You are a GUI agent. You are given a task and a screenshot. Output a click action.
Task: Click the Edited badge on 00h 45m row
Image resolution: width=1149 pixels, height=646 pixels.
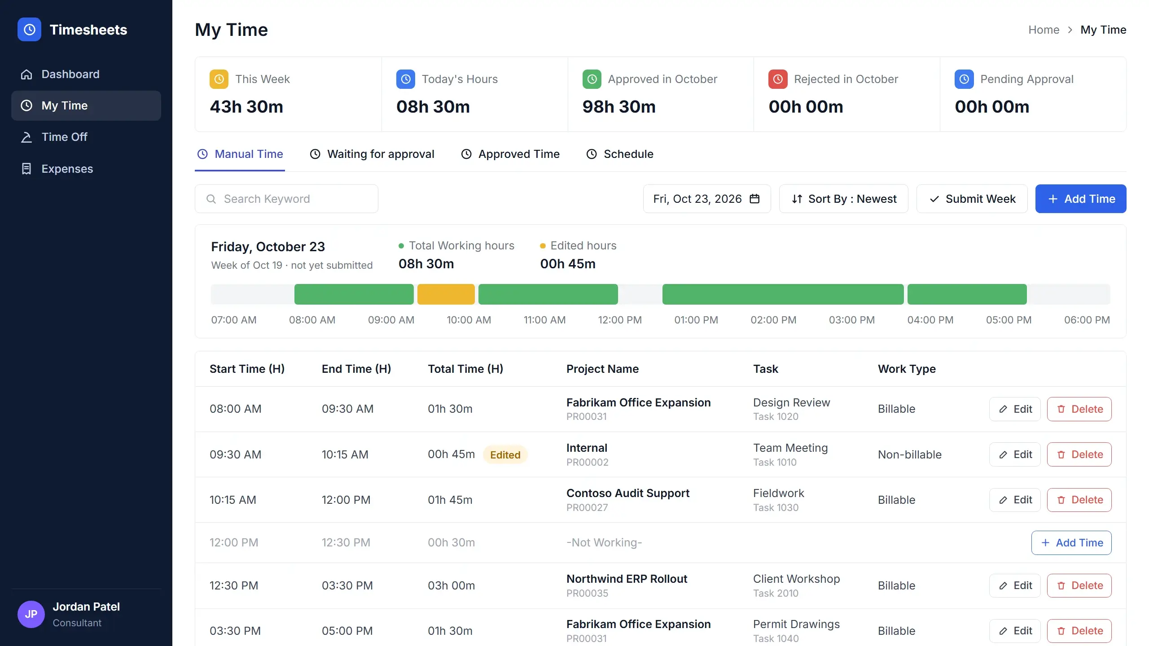(x=505, y=455)
